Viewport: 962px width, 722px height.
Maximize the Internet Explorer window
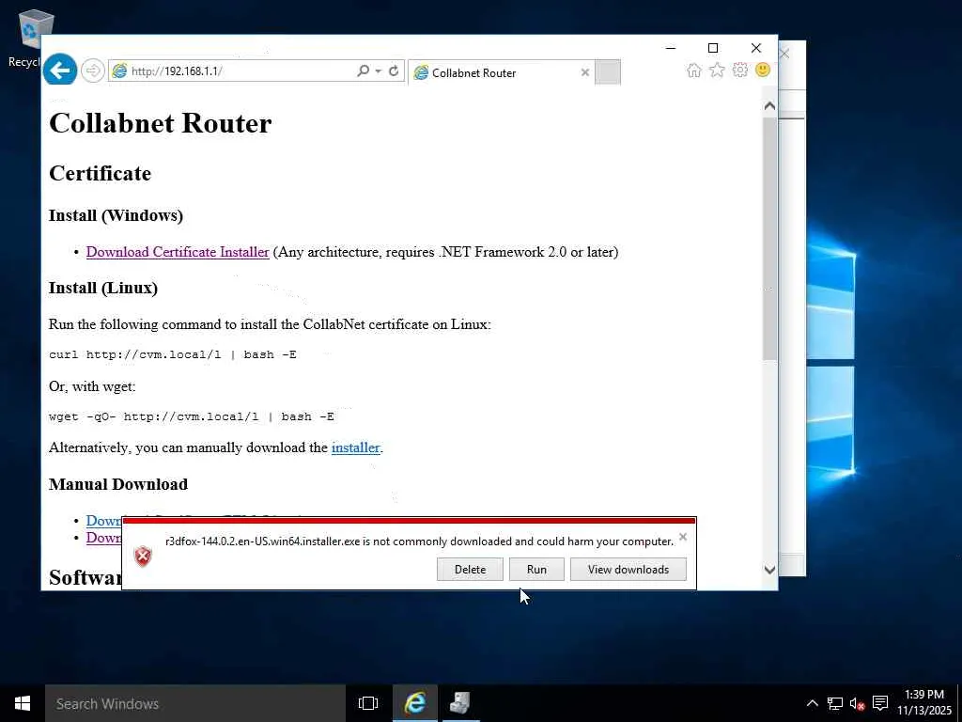(x=713, y=48)
